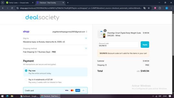Click the Mastercard icon
The height and width of the screenshot is (98, 174).
(72, 90)
